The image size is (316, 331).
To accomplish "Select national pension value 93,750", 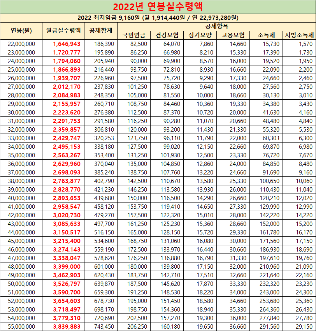I will tap(139, 70).
